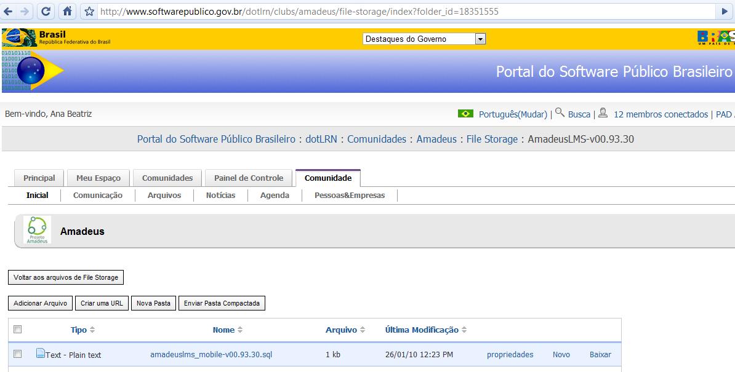
Task: Click the Tipo column header
Action: (79, 330)
